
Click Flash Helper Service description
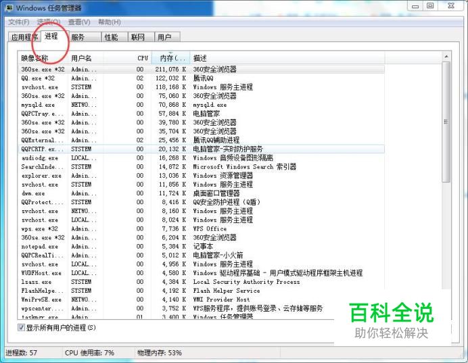(x=227, y=291)
